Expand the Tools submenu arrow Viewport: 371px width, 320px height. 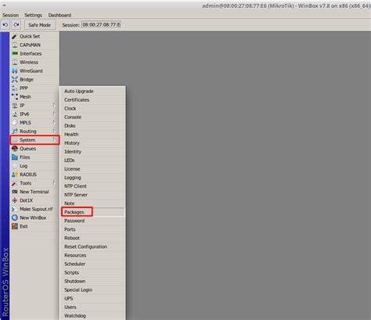coord(54,183)
